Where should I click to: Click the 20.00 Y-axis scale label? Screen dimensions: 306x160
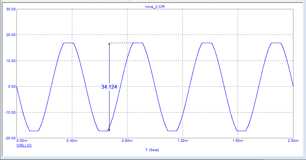pos(11,35)
